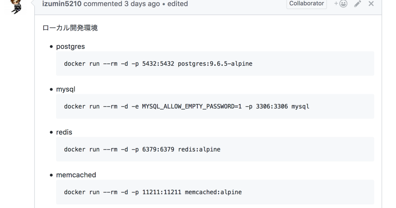
Task: Click the memcached list item label
Action: [x=76, y=175]
